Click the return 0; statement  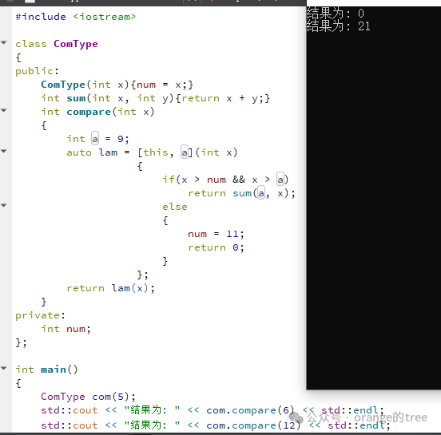216,247
